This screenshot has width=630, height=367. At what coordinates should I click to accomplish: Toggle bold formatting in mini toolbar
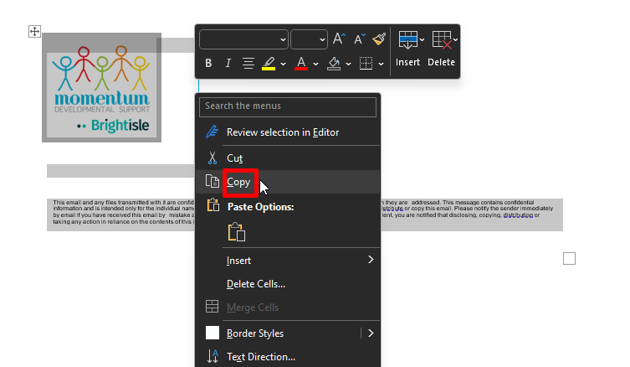(x=207, y=63)
